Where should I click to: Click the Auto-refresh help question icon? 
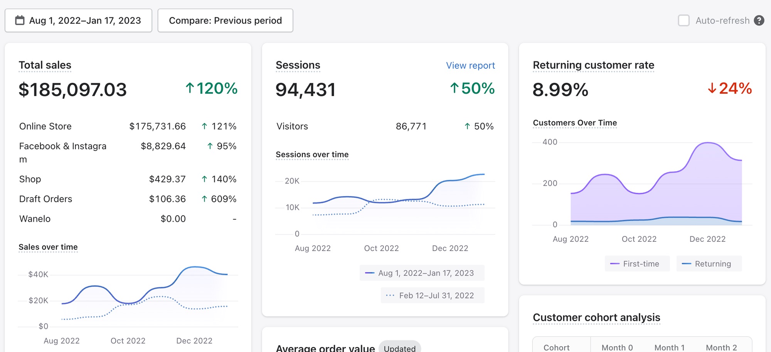tap(759, 20)
